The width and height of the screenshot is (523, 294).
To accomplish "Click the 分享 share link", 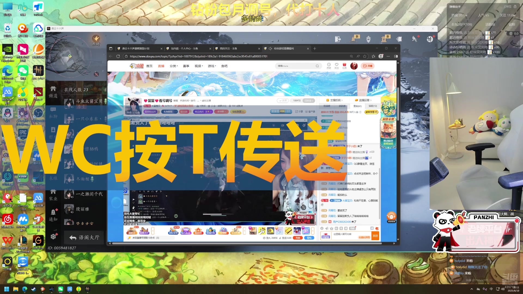I will (299, 112).
